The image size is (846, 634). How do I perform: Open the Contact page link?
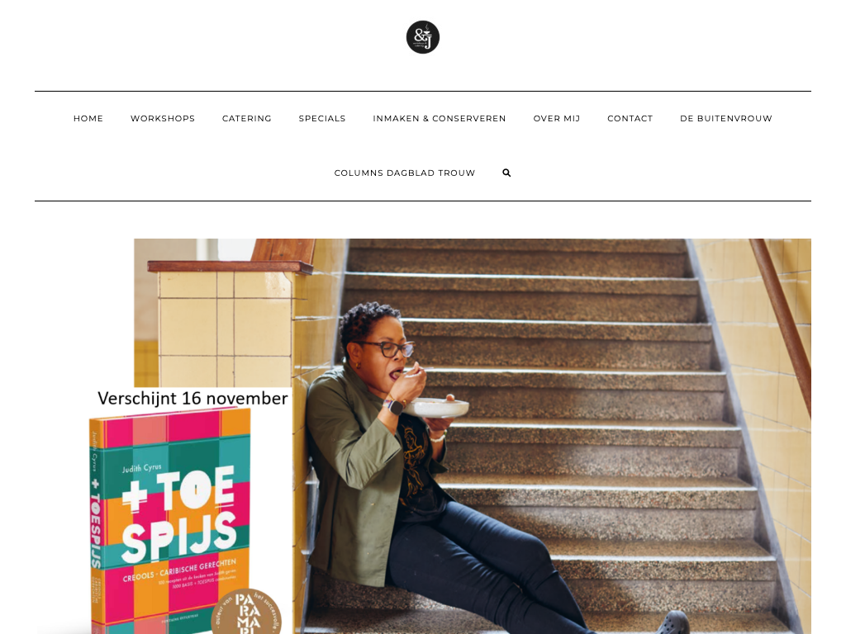coord(630,118)
